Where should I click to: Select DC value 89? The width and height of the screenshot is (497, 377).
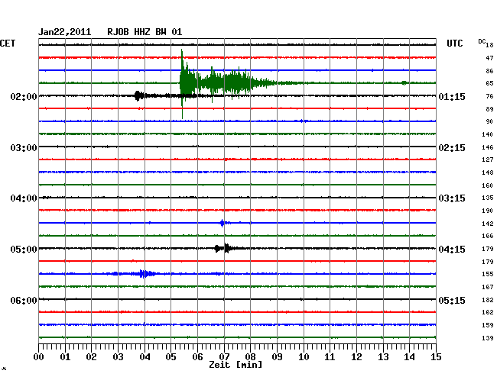tap(489, 109)
